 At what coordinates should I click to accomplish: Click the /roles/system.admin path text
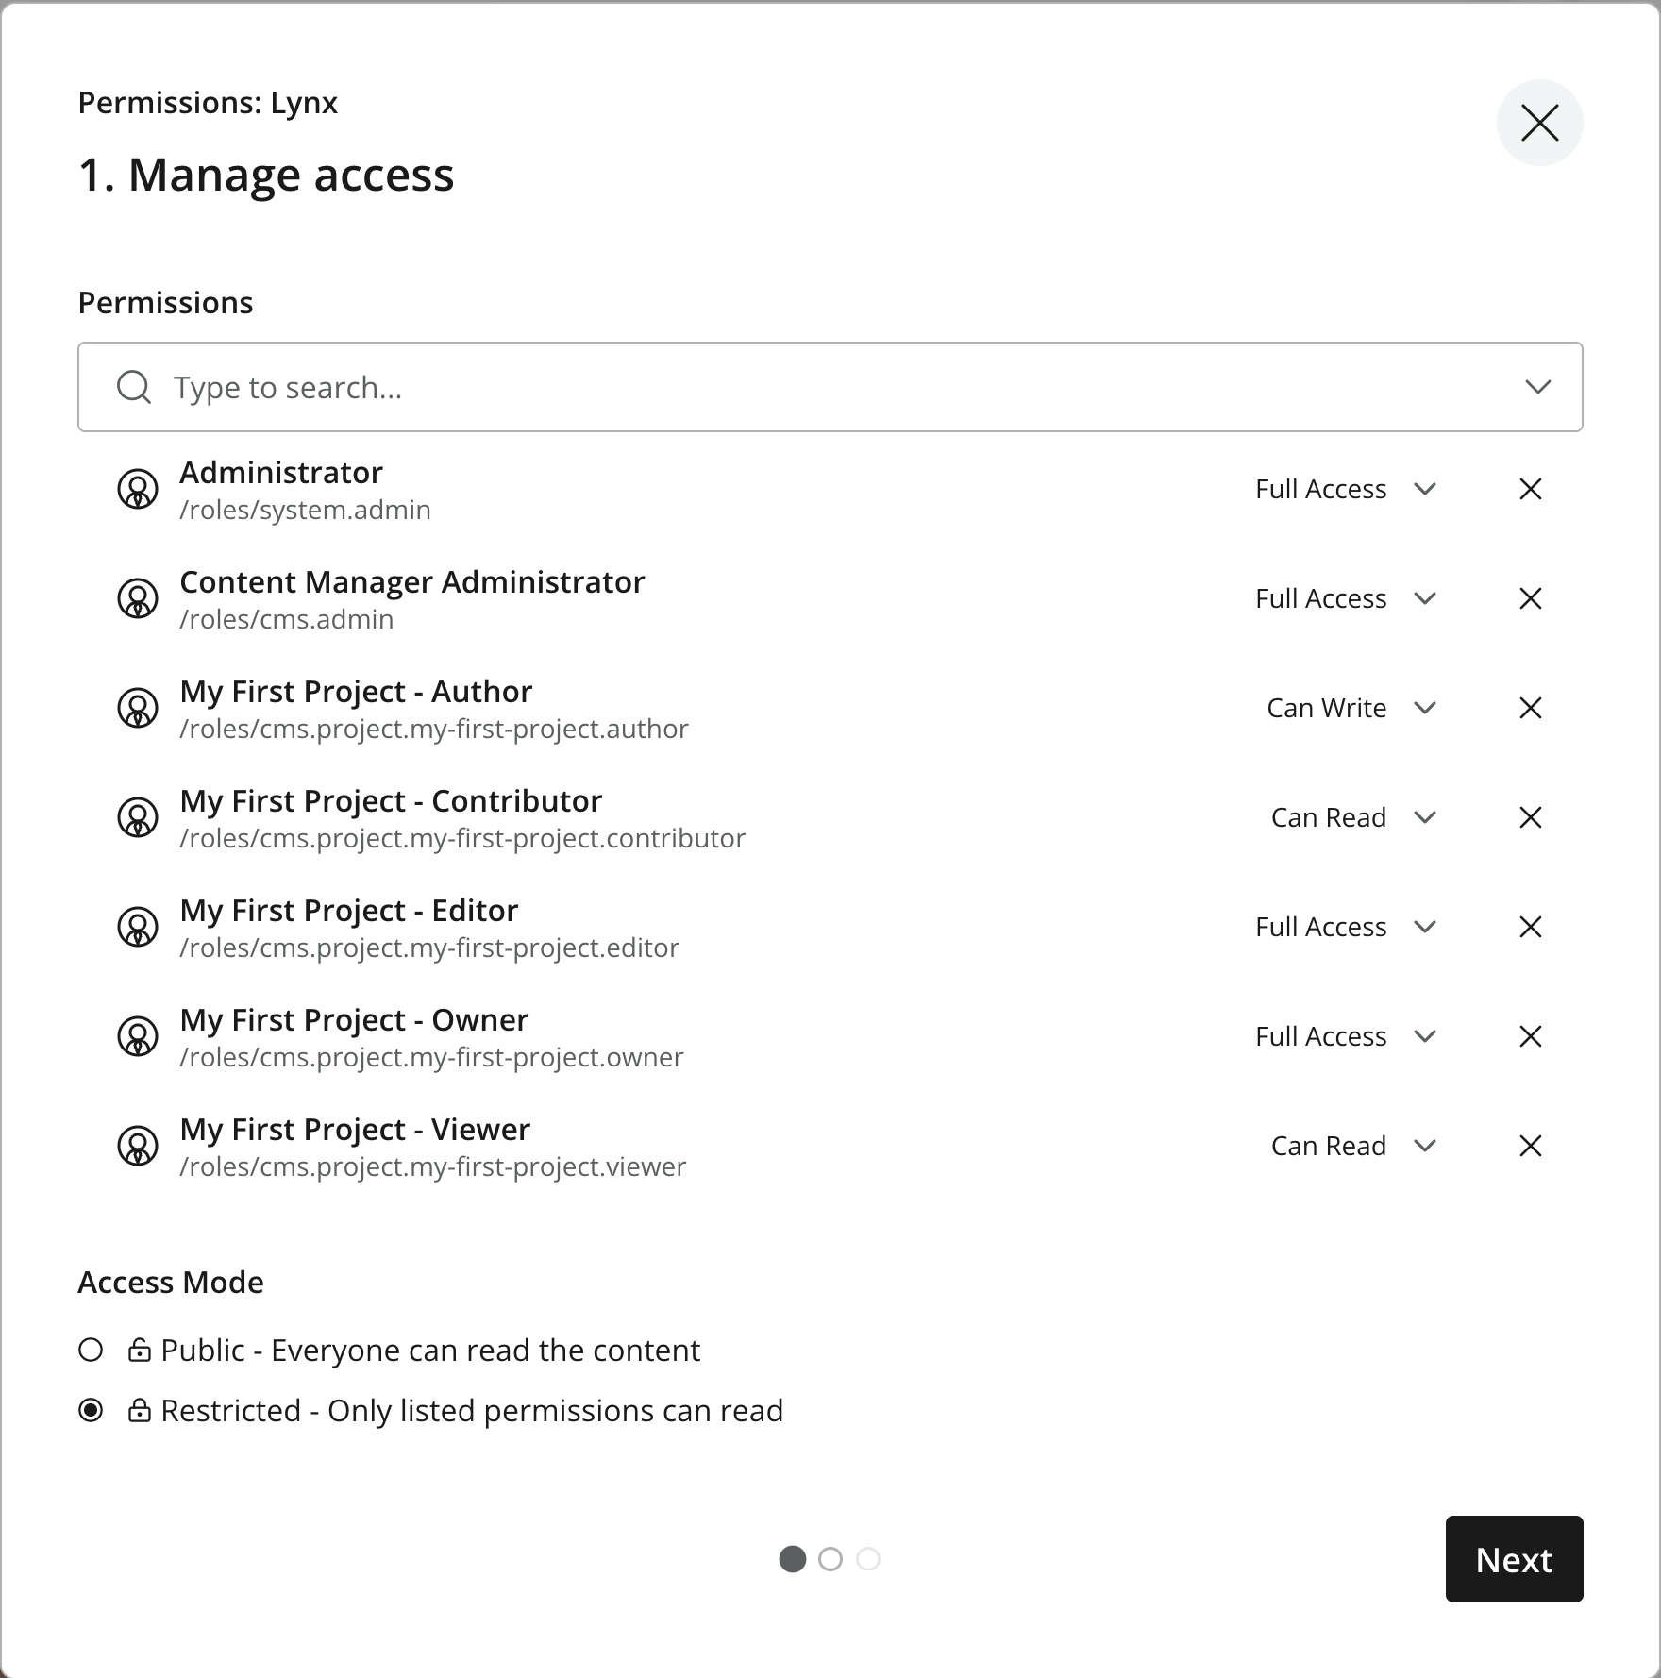305,510
